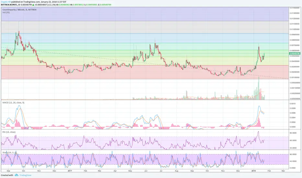Click the 0.00900000 price axis label
This screenshot has width=302, height=178.
tap(295, 35)
